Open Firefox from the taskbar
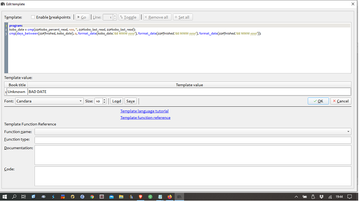 (x=170, y=197)
